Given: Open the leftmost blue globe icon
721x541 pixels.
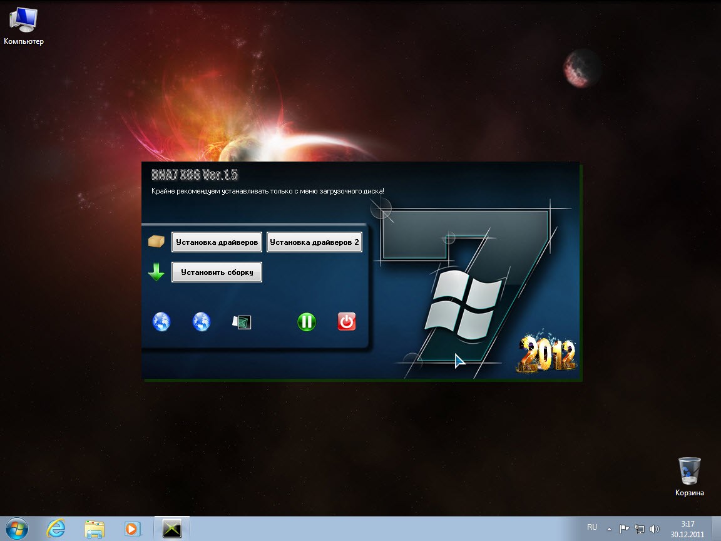Looking at the screenshot, I should click(x=161, y=322).
